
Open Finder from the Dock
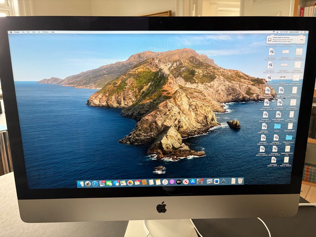(x=81, y=184)
